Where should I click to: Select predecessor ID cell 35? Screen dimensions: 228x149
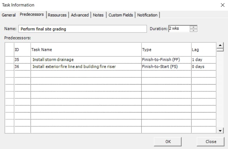tap(22, 60)
